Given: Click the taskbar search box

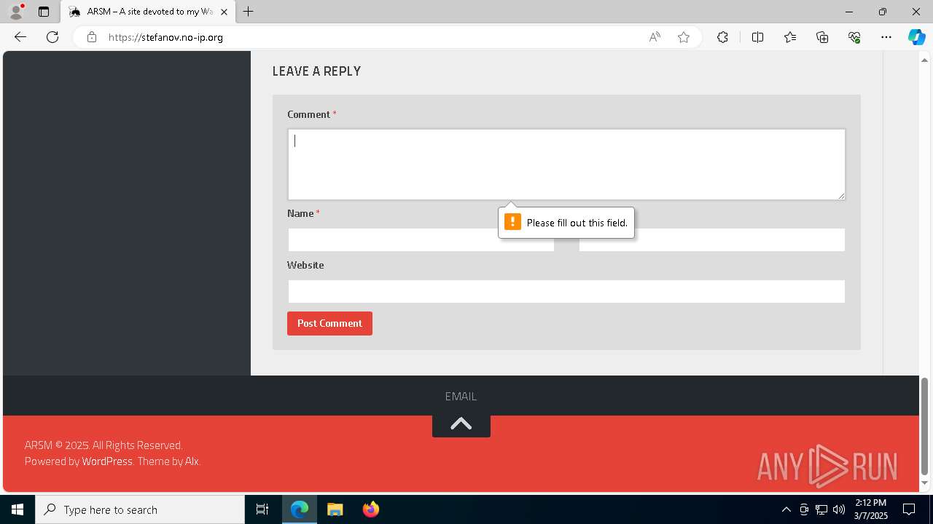Looking at the screenshot, I should (140, 509).
